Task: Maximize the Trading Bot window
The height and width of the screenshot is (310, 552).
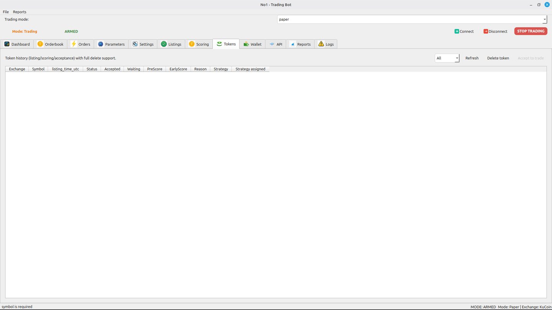Action: [x=539, y=5]
